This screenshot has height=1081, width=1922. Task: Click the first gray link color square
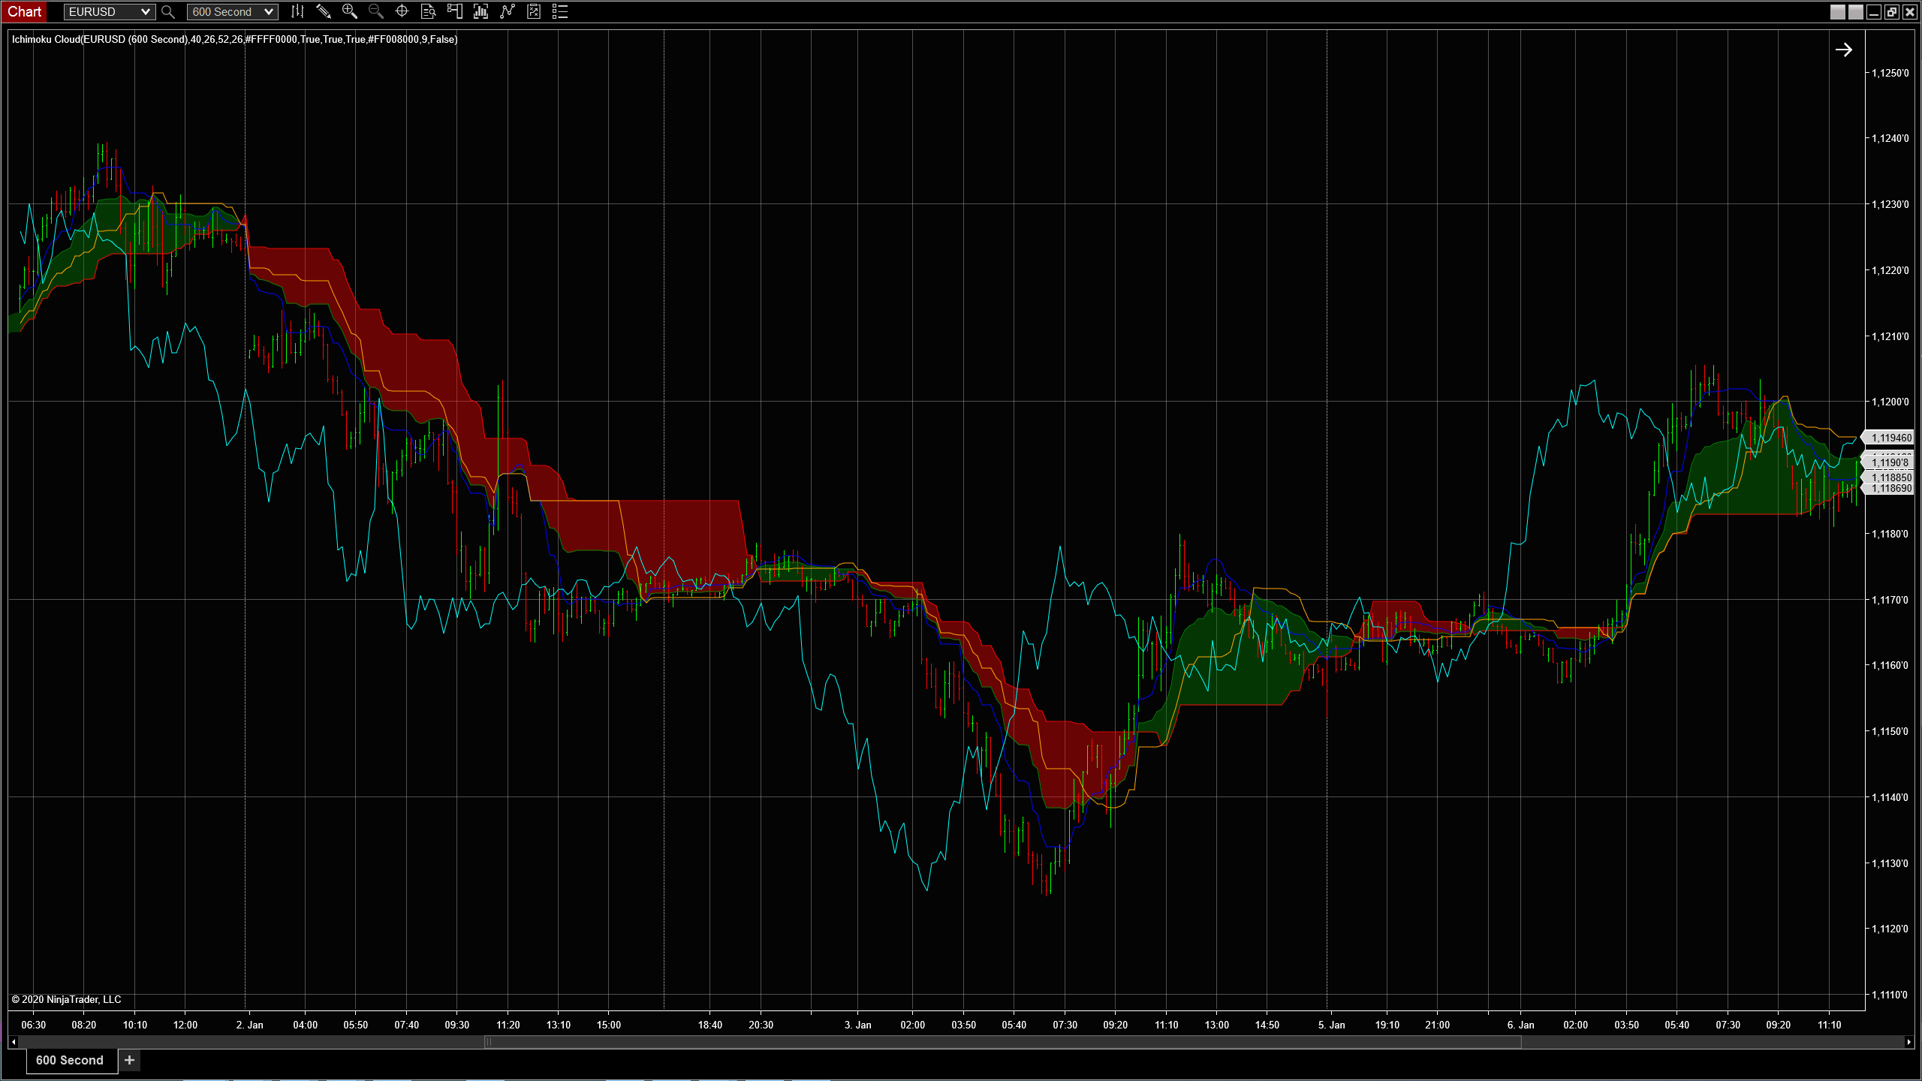[x=1837, y=12]
